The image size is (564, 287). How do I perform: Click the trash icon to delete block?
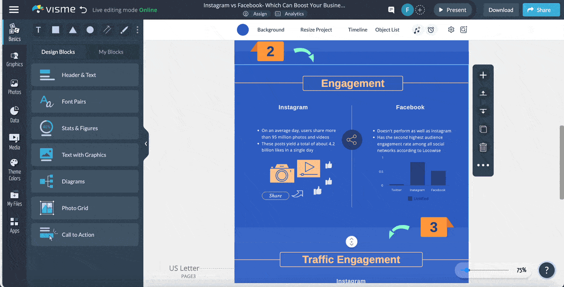[483, 147]
